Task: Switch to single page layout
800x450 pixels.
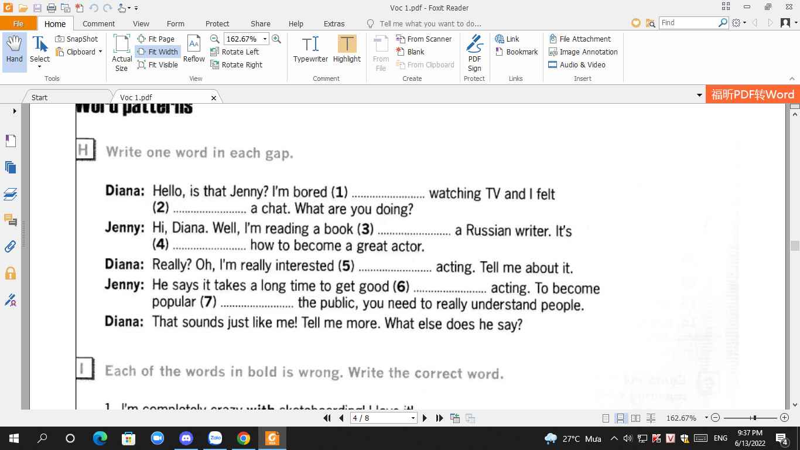Action: [606, 418]
